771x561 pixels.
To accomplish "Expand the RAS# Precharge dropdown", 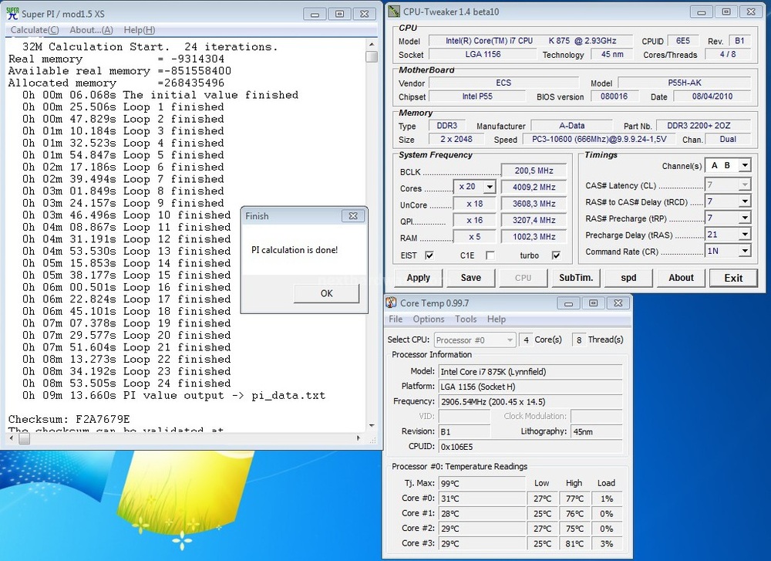I will point(745,218).
